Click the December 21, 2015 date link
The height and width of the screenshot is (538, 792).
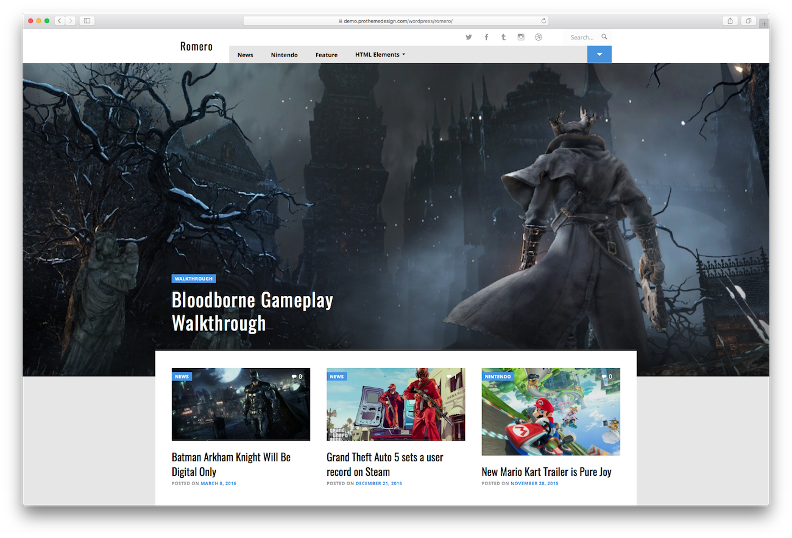click(379, 483)
